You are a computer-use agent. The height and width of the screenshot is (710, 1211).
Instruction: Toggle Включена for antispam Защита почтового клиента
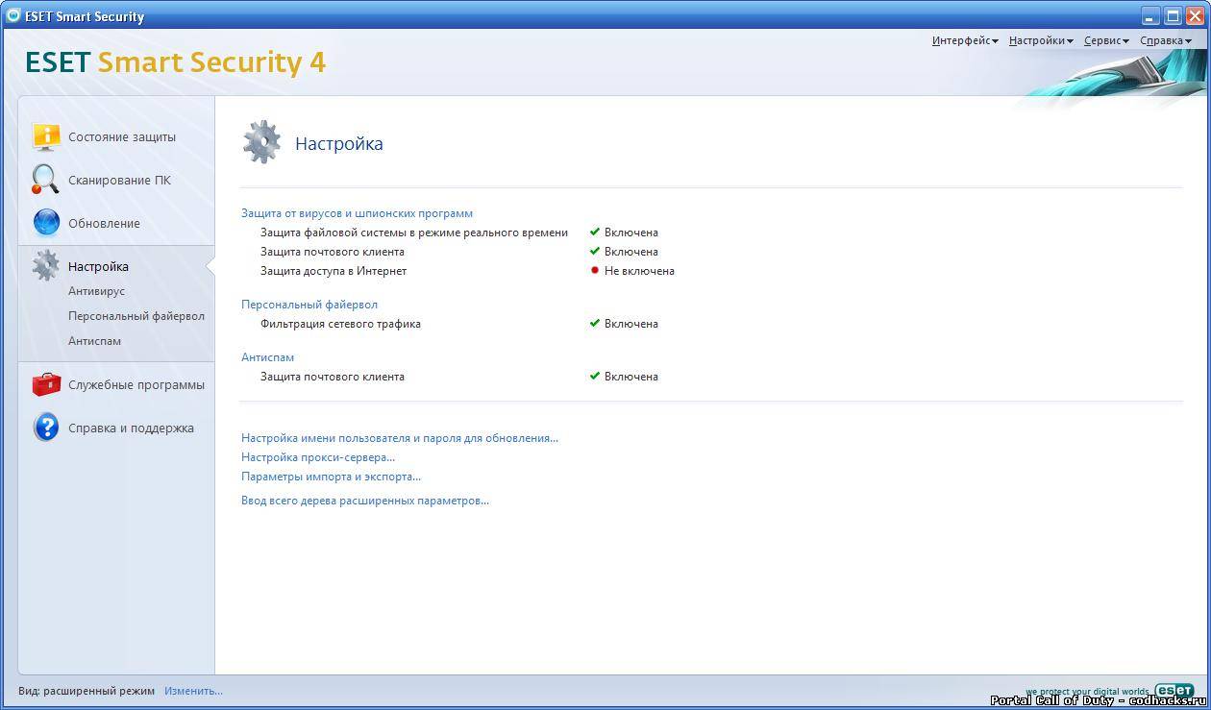pos(631,377)
